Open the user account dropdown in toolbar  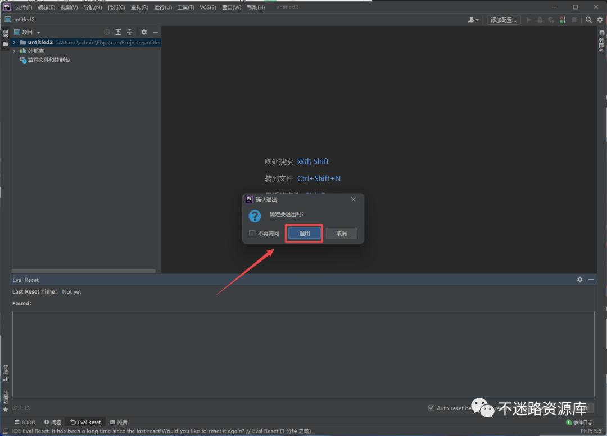pos(473,20)
